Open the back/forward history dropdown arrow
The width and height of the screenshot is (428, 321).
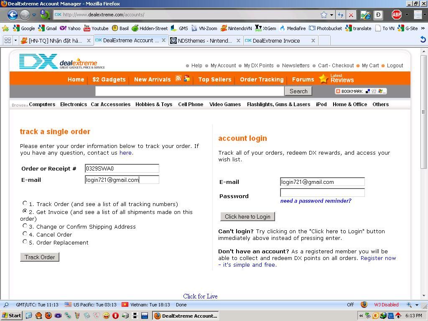[x=34, y=15]
